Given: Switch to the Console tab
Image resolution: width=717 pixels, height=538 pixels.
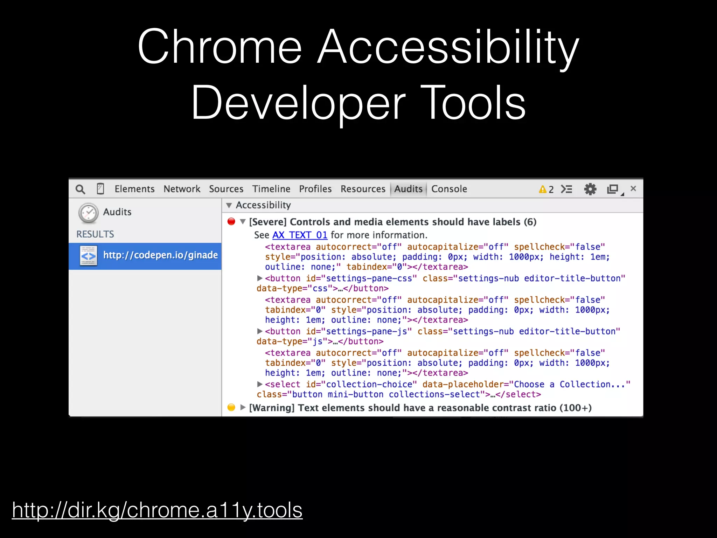Looking at the screenshot, I should pos(449,189).
